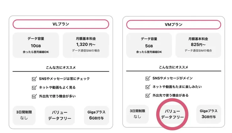
Task: Click the Gigaプラス 3GB付与 box
Action: [x=209, y=114]
